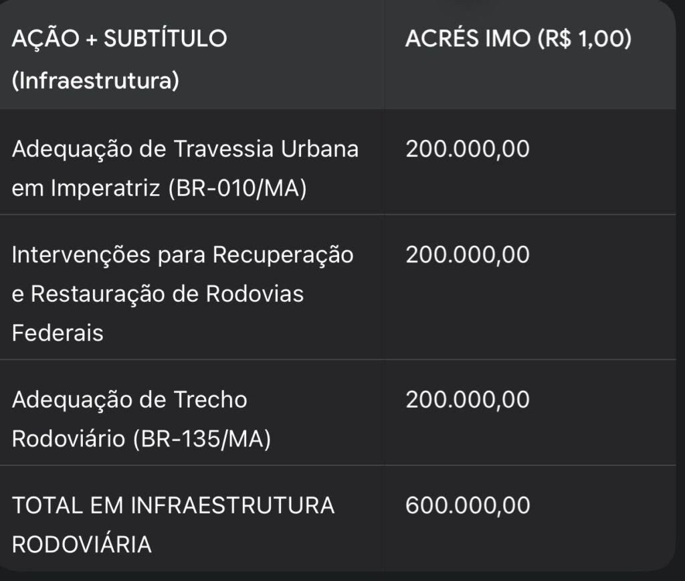Viewport: 685px width, 581px height.
Task: Select the 200.000,00 value for Imperatriz row
Action: [x=467, y=148]
